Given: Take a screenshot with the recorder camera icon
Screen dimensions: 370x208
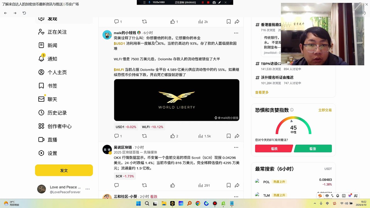Looking at the screenshot, I should [214, 2].
